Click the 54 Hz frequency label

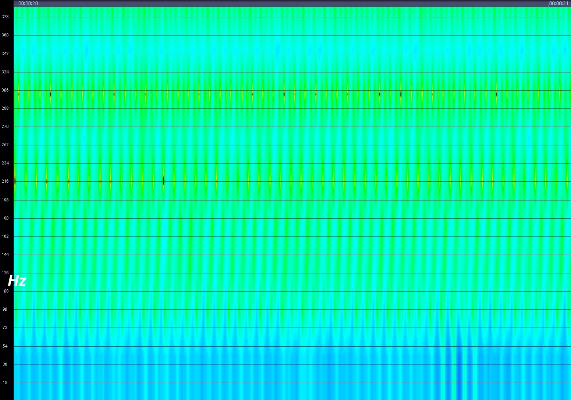pyautogui.click(x=6, y=346)
